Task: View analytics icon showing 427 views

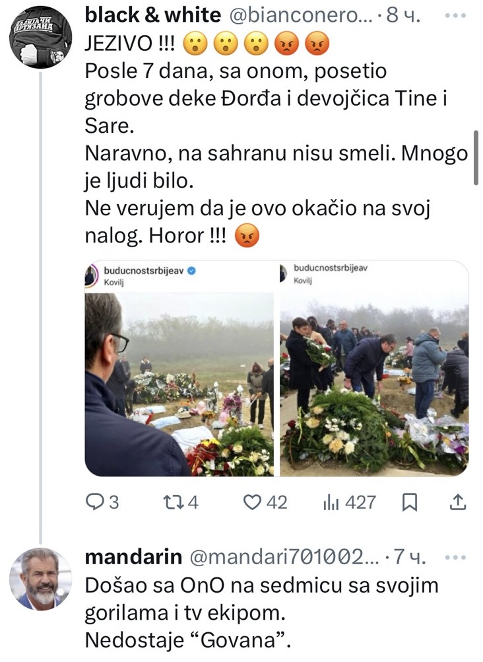Action: (349, 502)
